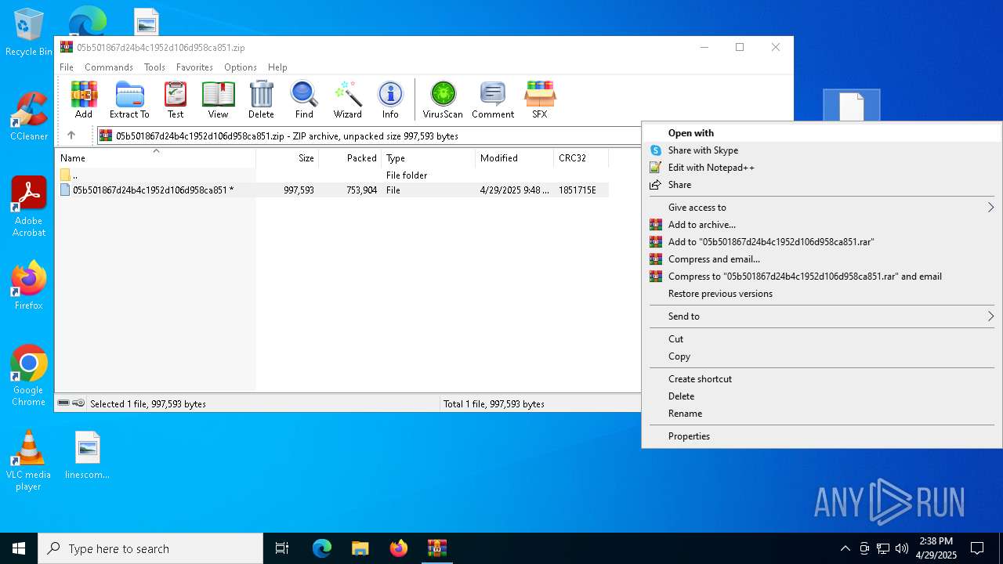Show hidden system tray icons
Viewport: 1003px width, 564px height.
(x=845, y=548)
